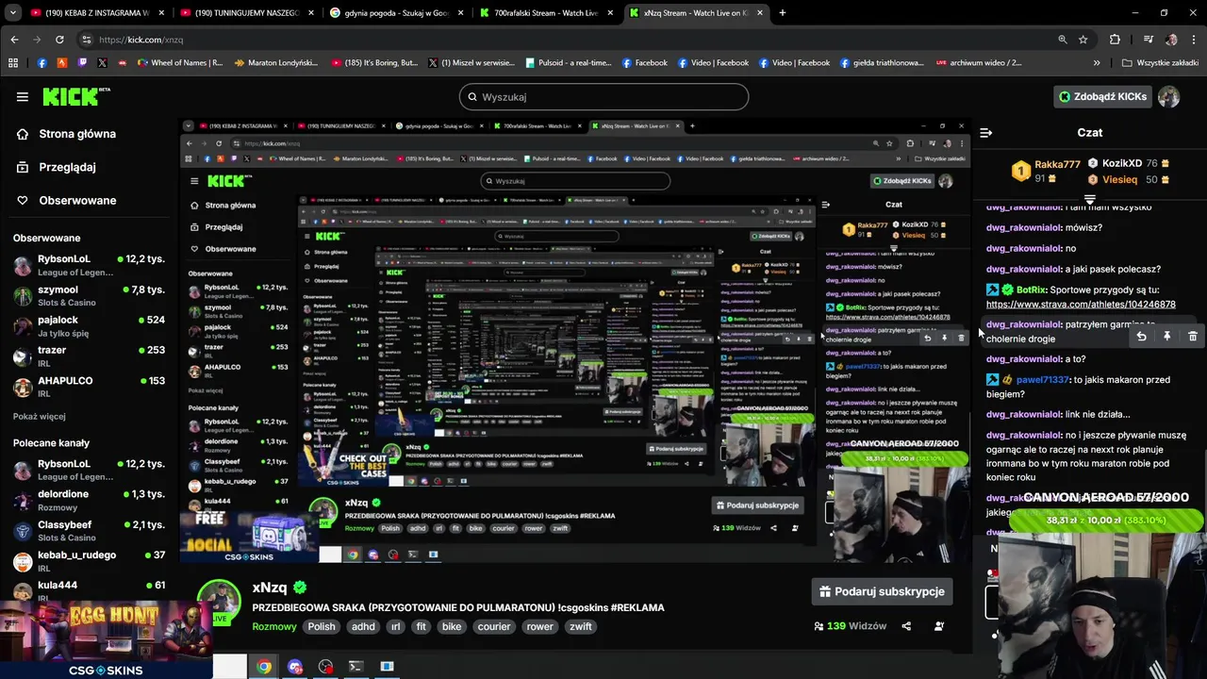Open the Chrome three-dot menu
The image size is (1207, 679).
[x=1193, y=40]
